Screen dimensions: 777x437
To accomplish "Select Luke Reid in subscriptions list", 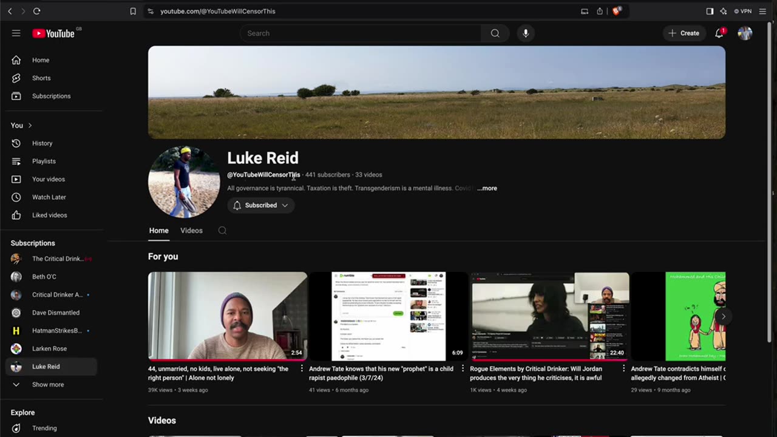I will (51, 367).
